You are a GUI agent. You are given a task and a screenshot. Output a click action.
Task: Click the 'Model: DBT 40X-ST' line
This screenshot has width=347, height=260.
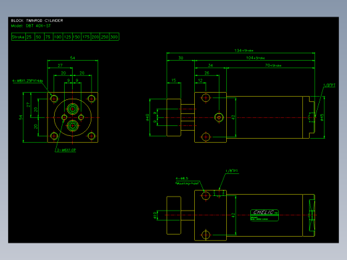31,26
